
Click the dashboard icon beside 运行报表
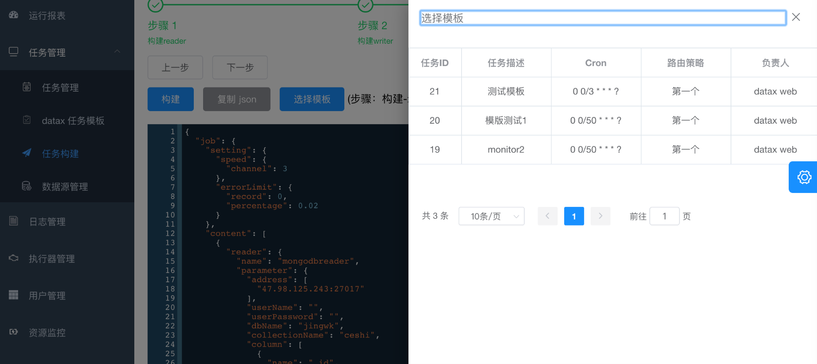[x=13, y=15]
